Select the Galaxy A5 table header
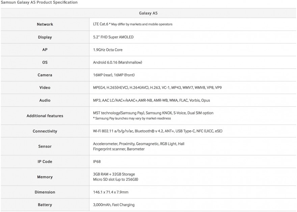This screenshot has width=297, height=212. pyautogui.click(x=148, y=13)
